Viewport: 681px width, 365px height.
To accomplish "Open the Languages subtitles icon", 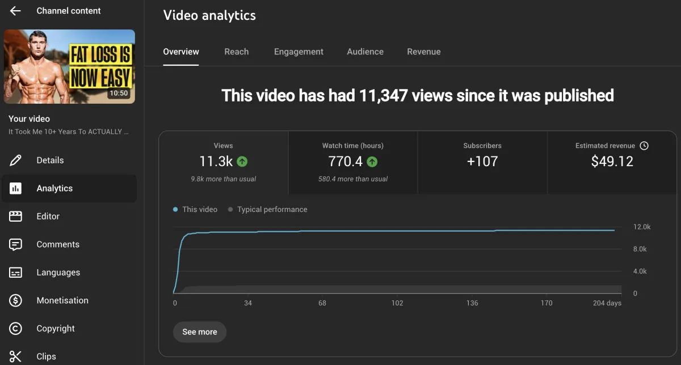I will (x=16, y=273).
